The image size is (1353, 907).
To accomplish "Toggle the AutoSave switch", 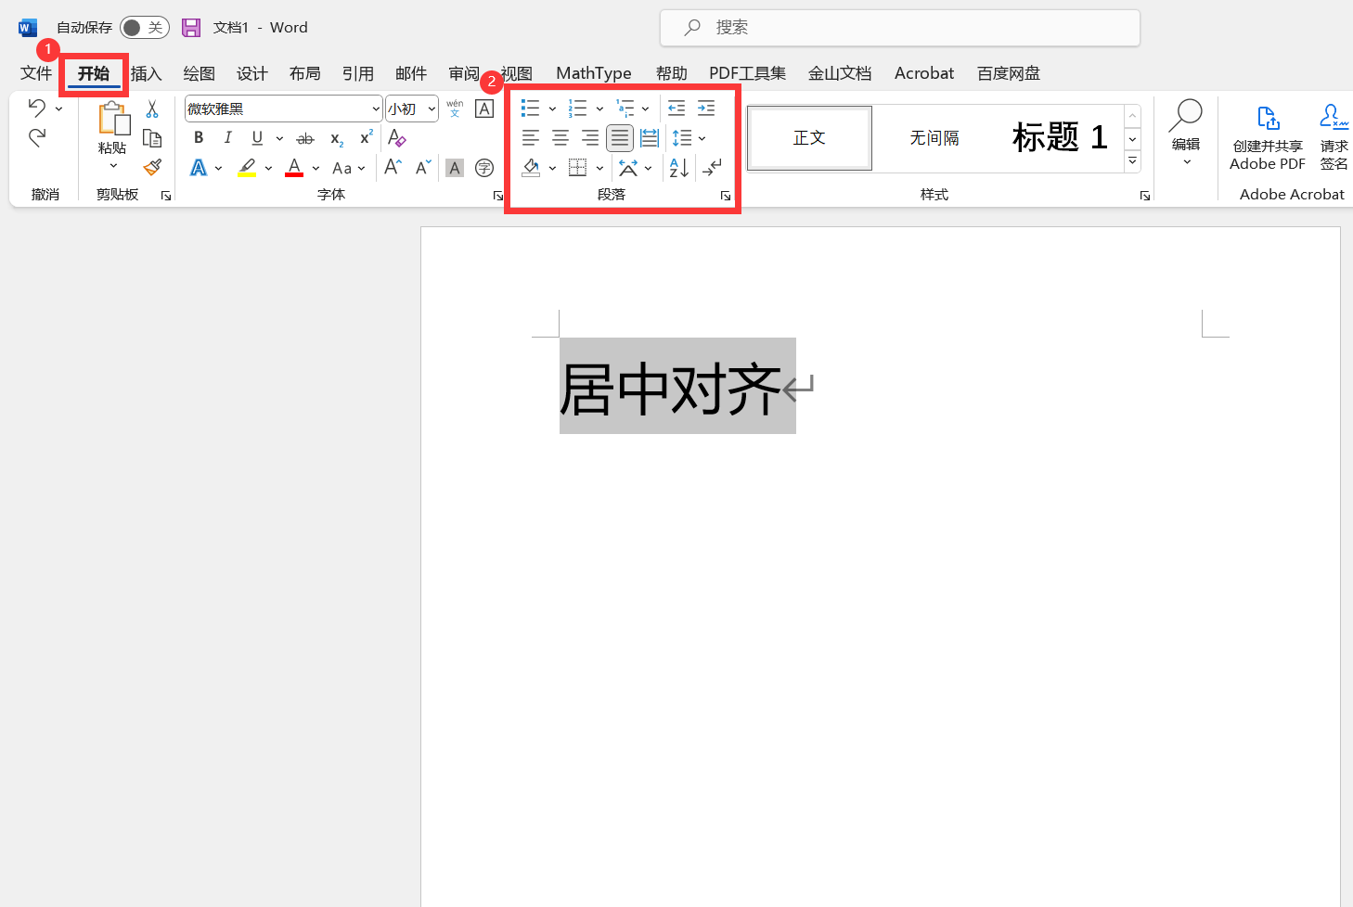I will click(144, 28).
